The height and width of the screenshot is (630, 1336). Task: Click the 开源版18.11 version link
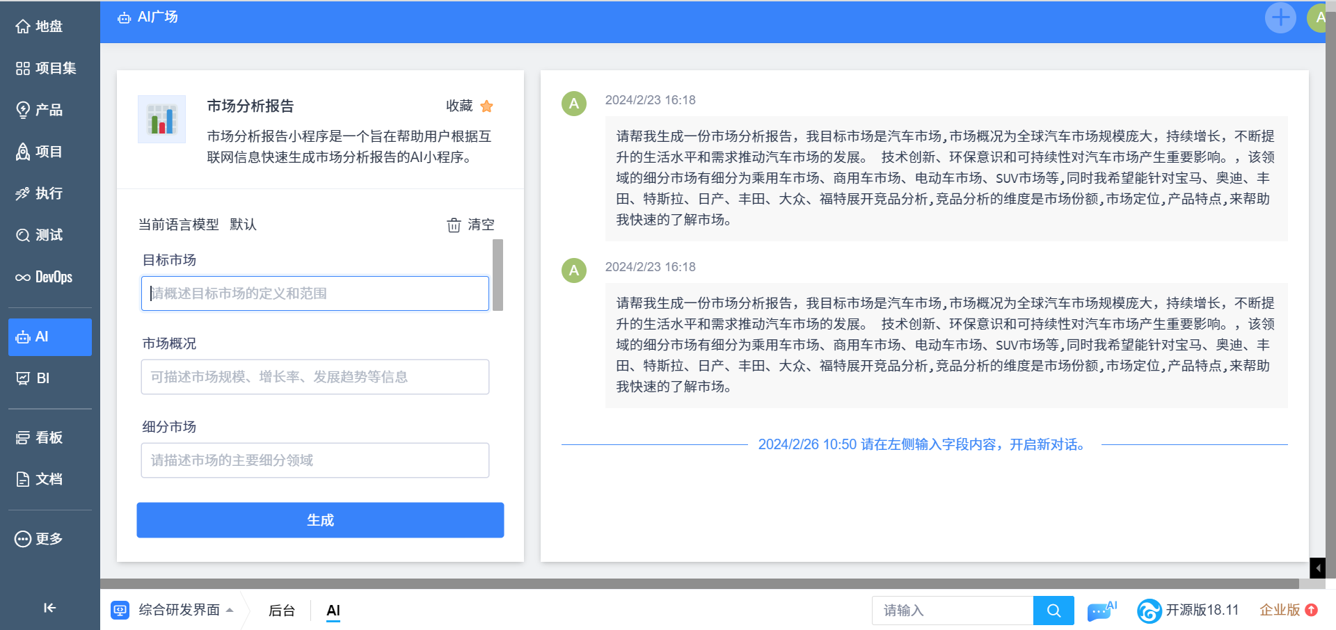(x=1202, y=610)
